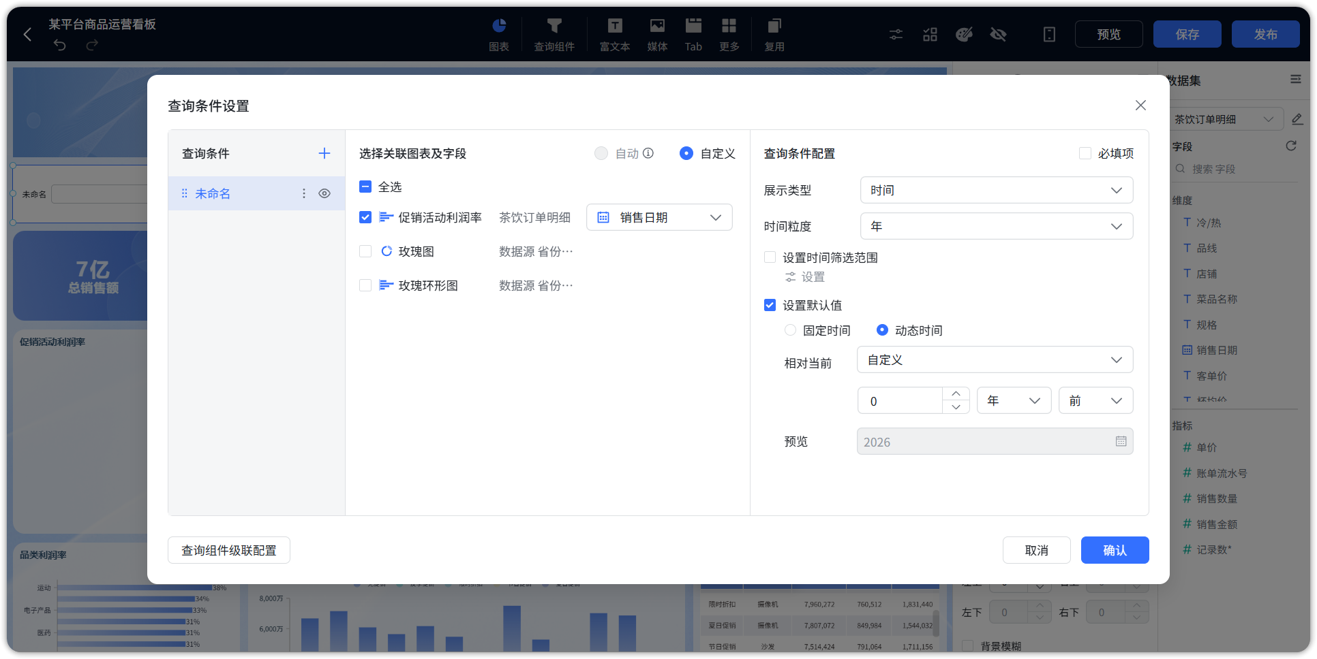Screen dimensions: 1317x659
Task: Select the 动态时间 radio button
Action: pyautogui.click(x=882, y=330)
